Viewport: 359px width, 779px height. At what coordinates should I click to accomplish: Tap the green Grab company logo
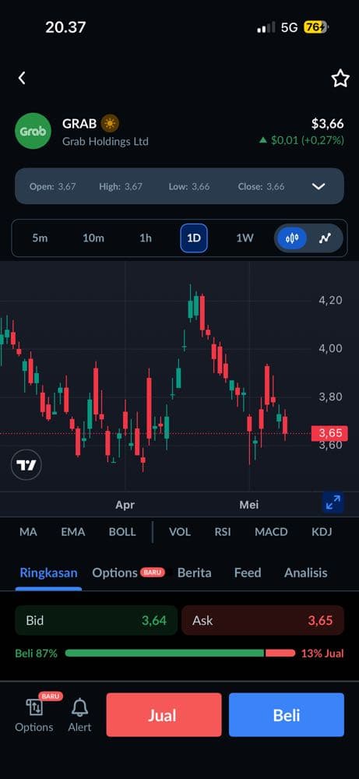[x=33, y=131]
